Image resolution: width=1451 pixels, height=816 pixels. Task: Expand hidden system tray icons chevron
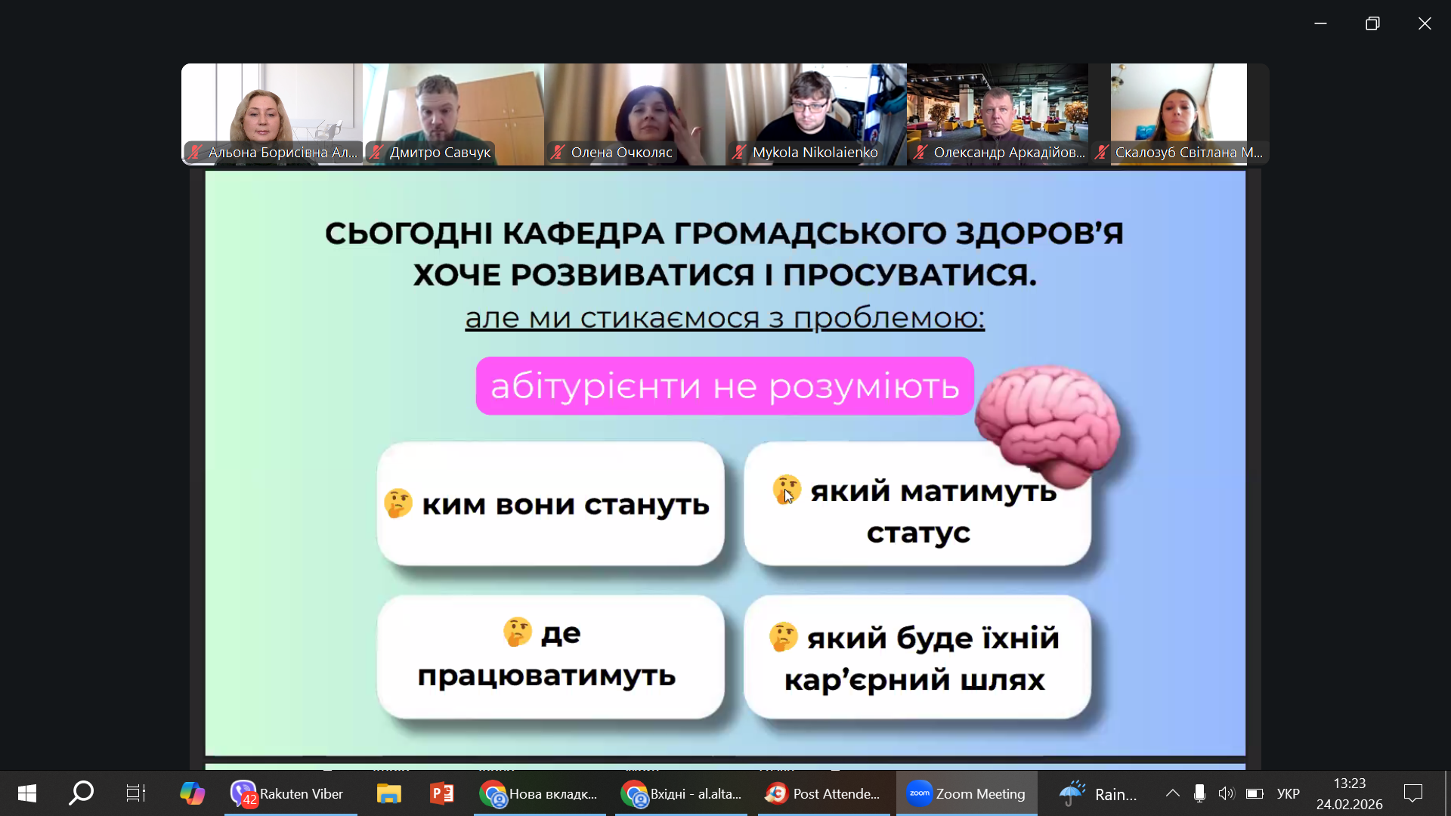1172,793
